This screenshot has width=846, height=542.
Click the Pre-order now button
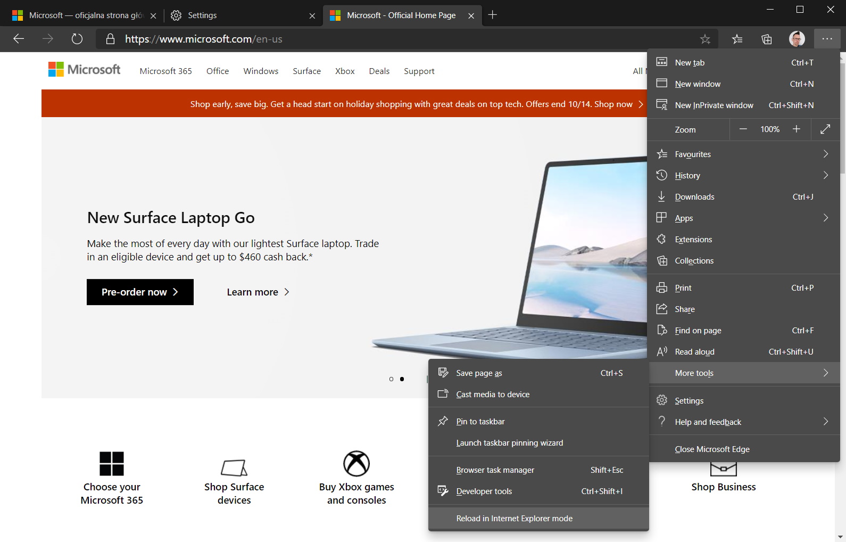click(x=140, y=292)
